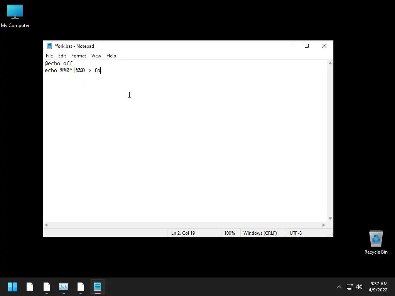Select the My Computer desktop icon

point(15,16)
